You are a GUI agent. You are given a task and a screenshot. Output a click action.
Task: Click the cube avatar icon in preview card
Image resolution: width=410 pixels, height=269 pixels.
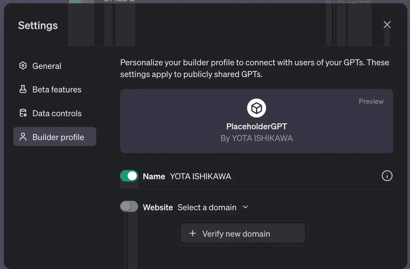click(257, 108)
